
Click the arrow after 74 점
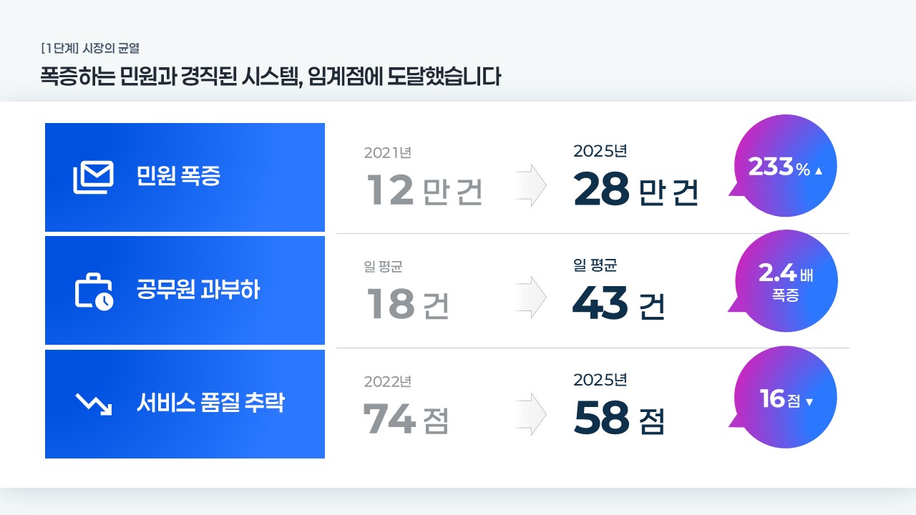coord(530,413)
